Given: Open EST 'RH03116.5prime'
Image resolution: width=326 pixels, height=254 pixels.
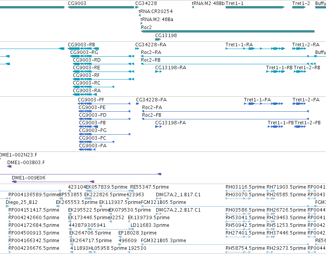Looking at the screenshot, I should (245, 187).
